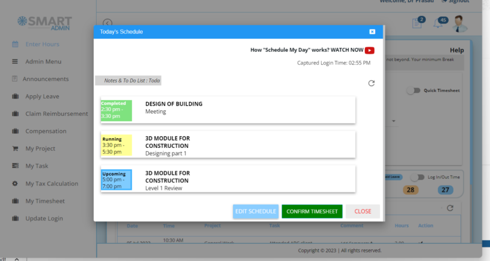Open the clipboard tasks icon with badge 2

coord(417,23)
